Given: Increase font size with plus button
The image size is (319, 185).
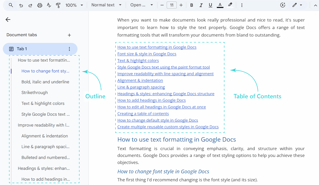Looking at the screenshot, I should (x=181, y=5).
